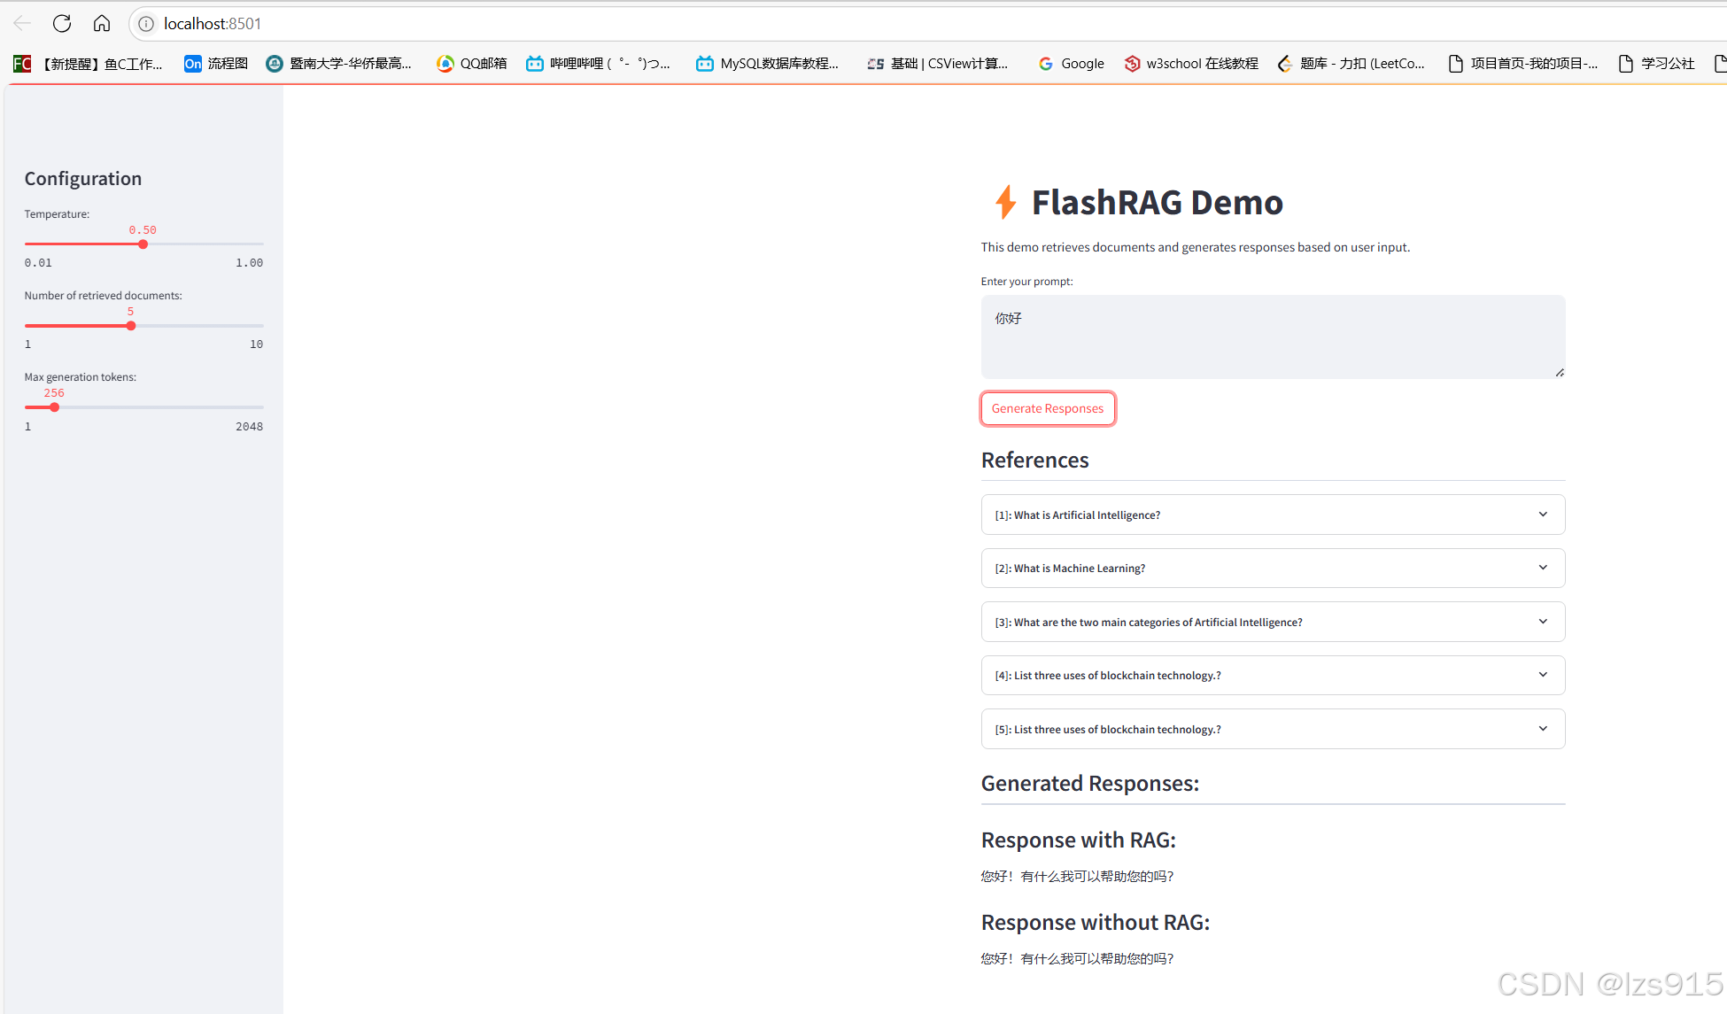1727x1014 pixels.
Task: Expand reference 2 What is Machine Learning
Action: click(1273, 569)
